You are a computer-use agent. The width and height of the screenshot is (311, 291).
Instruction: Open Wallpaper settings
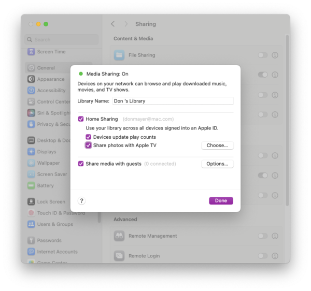pyautogui.click(x=44, y=163)
